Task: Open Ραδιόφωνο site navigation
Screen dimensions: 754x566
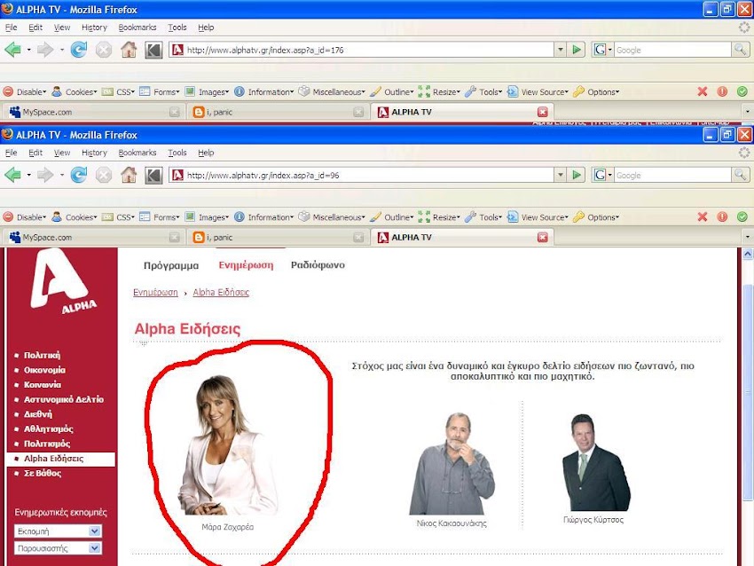Action: [x=318, y=265]
